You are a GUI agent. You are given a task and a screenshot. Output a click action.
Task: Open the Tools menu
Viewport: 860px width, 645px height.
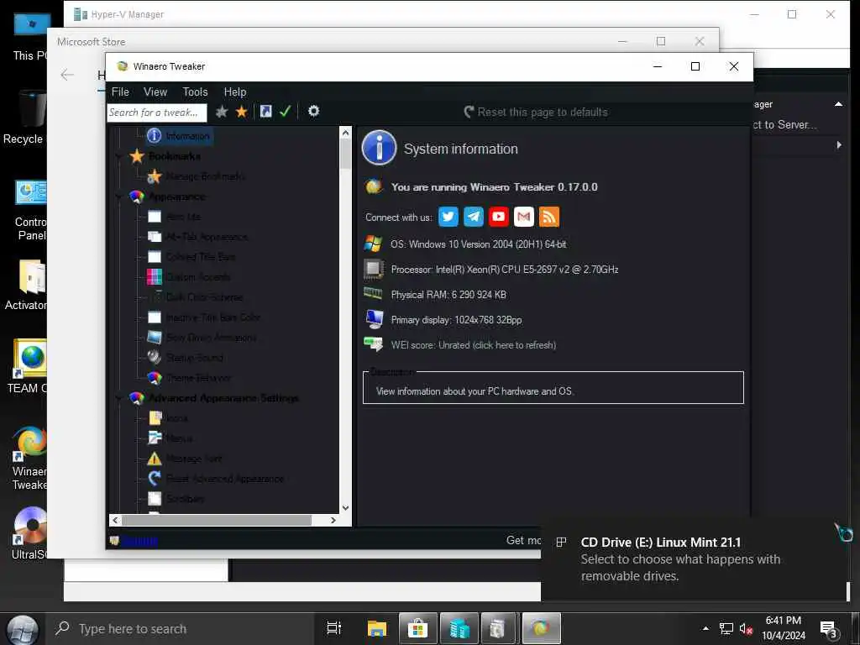[195, 92]
